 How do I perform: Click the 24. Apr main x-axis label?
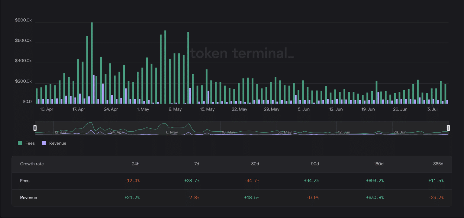[111, 109]
